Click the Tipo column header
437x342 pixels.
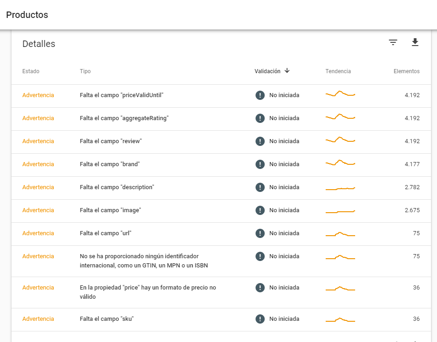tap(85, 71)
